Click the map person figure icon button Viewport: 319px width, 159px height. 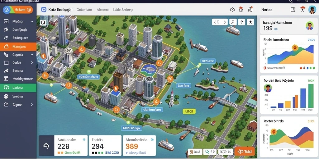(x=250, y=22)
